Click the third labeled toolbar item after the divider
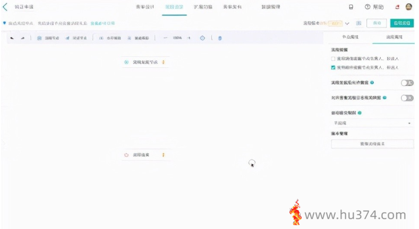The image size is (419, 229). tap(110, 38)
